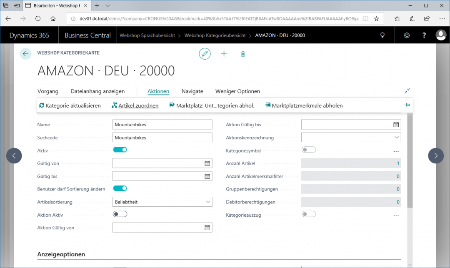Open browser settings and more menu

pos(442,19)
